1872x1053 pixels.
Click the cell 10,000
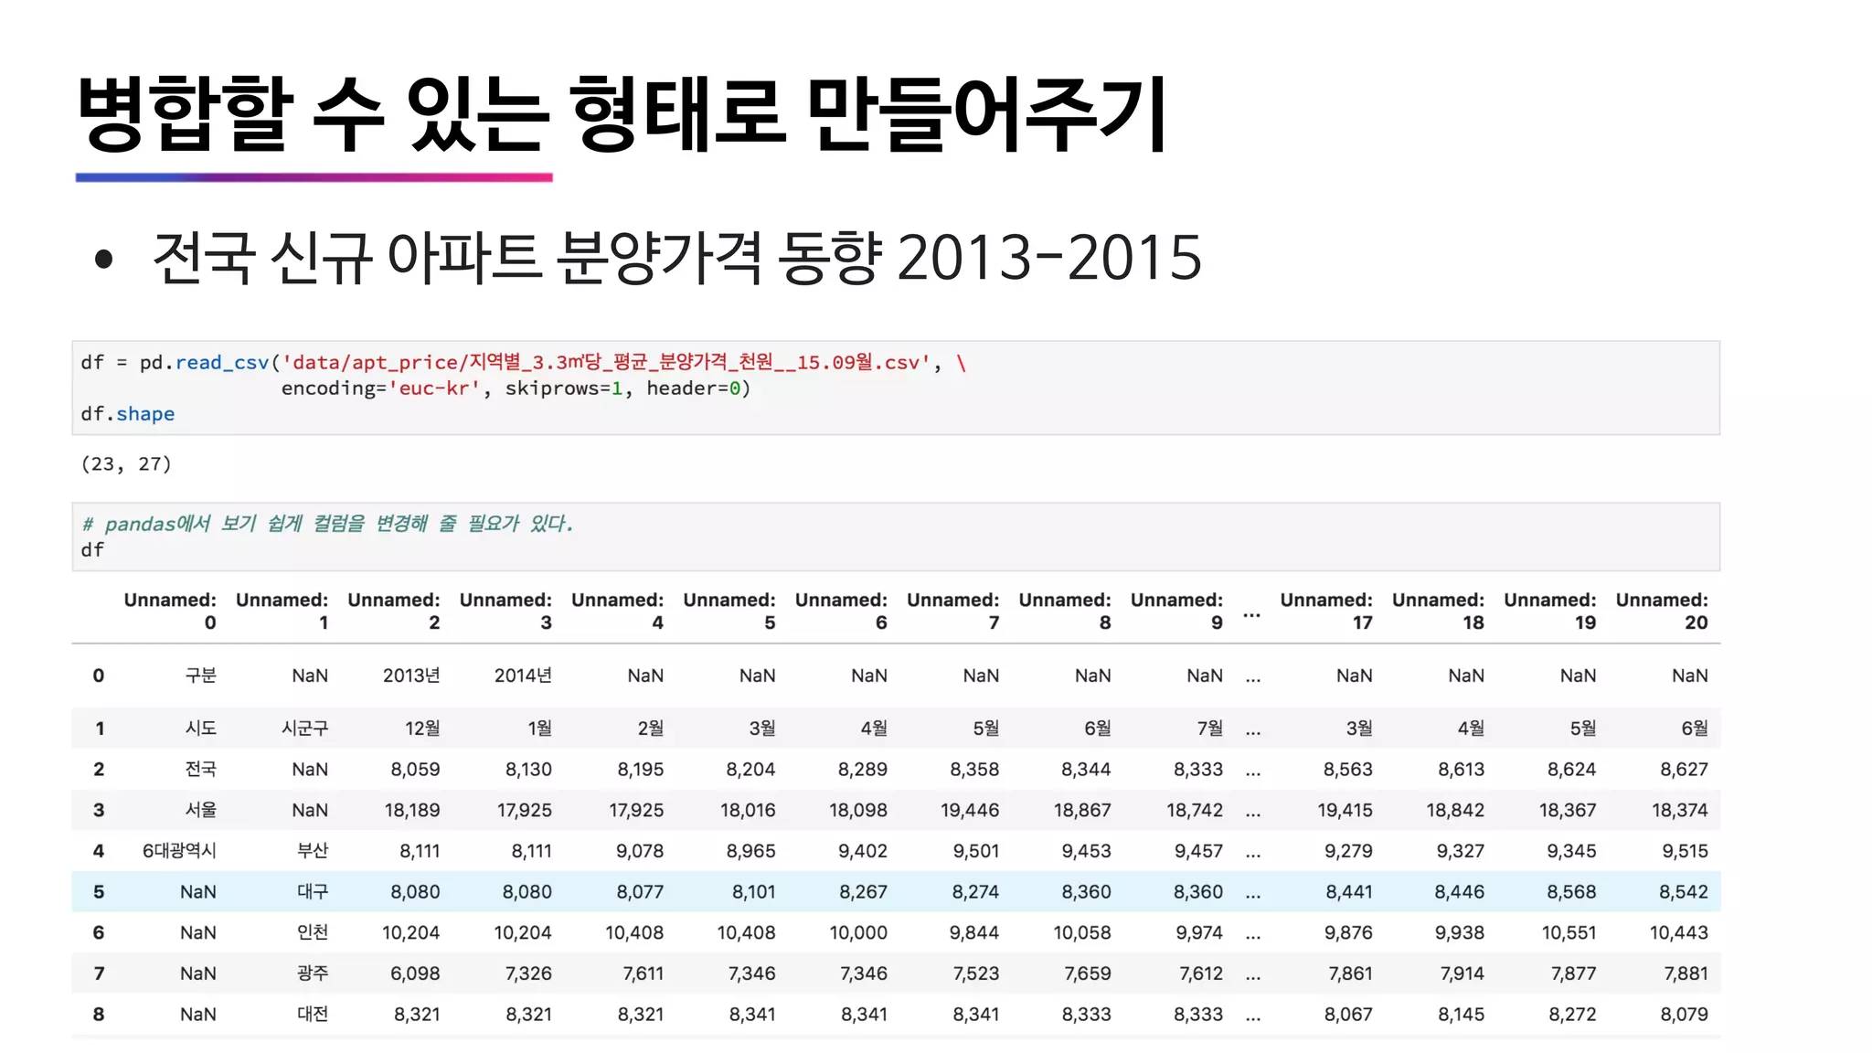point(858,932)
